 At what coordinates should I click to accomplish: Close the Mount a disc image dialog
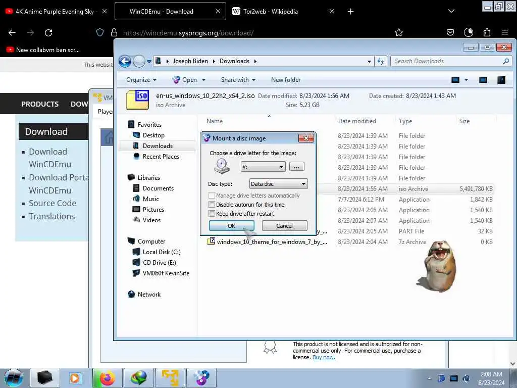pos(306,138)
